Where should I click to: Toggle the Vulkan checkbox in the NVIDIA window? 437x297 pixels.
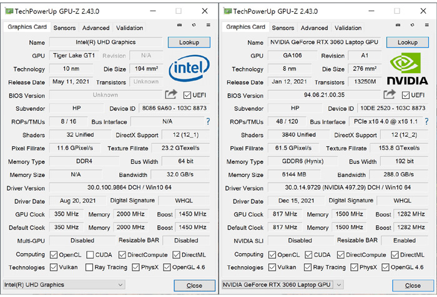pyautogui.click(x=273, y=268)
